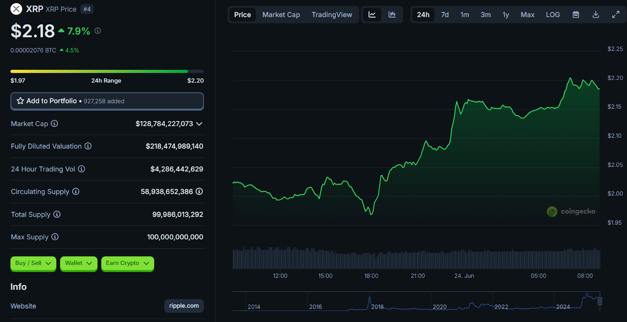Image resolution: width=627 pixels, height=322 pixels.
Task: Open info icon next to 58,938,652,386 value
Action: [199, 192]
